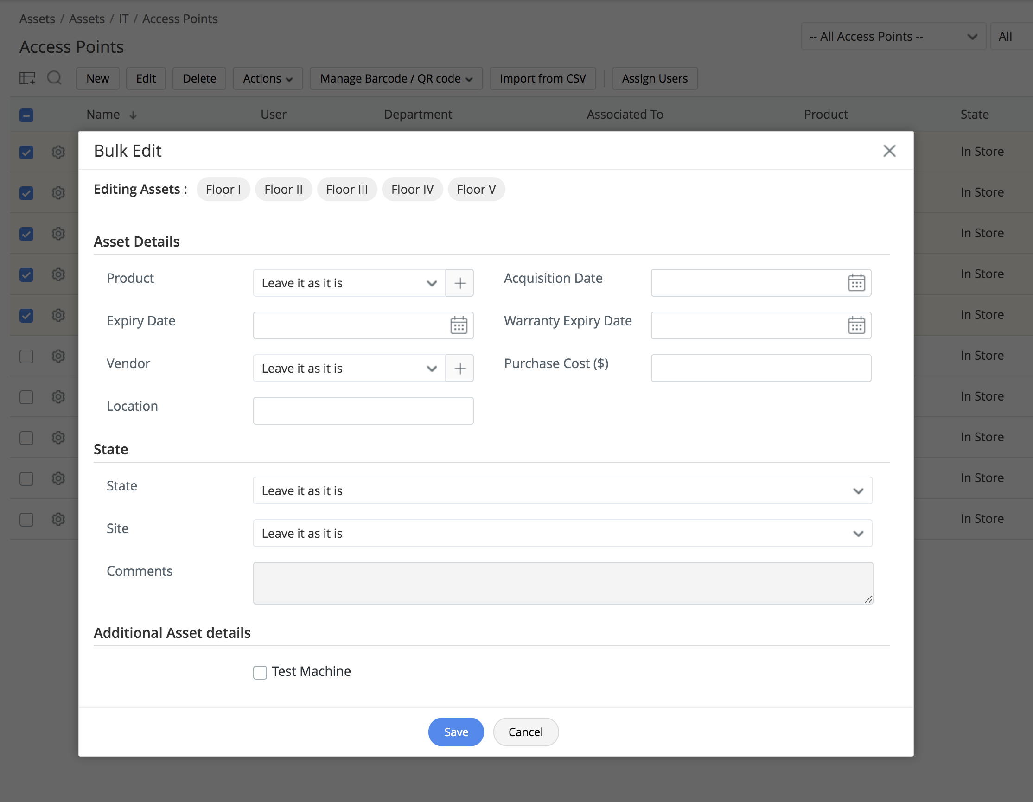Image resolution: width=1033 pixels, height=802 pixels.
Task: Click the Purchase Cost input field
Action: point(760,369)
